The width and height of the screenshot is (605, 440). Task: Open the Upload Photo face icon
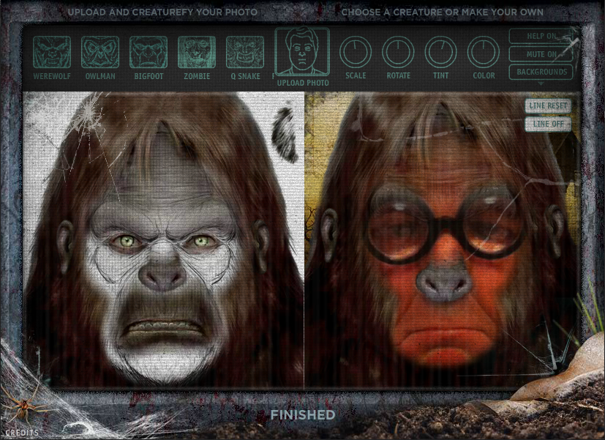(302, 51)
